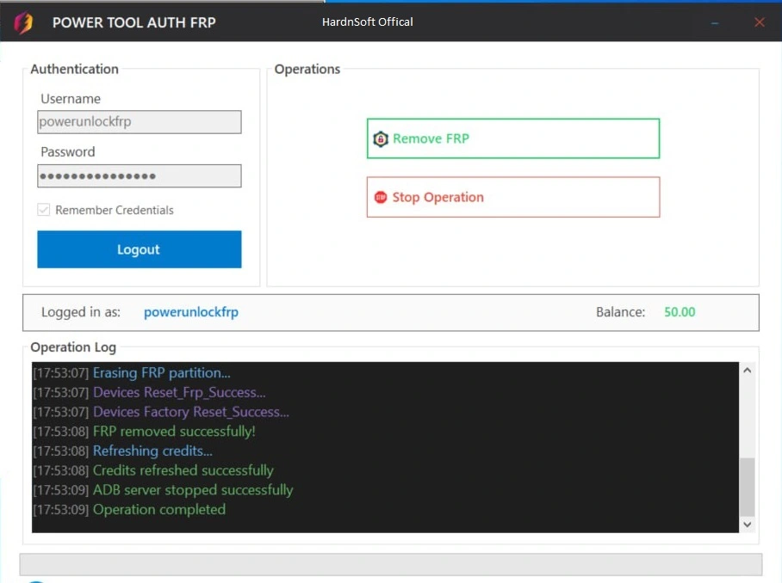The image size is (782, 583).
Task: Click the progress bar at the bottom
Action: point(391,564)
